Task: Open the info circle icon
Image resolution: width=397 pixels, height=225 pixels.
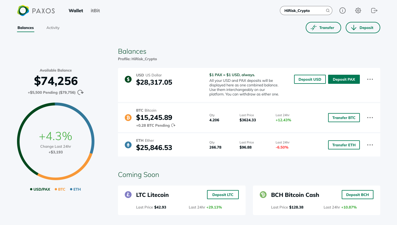Action: click(343, 11)
